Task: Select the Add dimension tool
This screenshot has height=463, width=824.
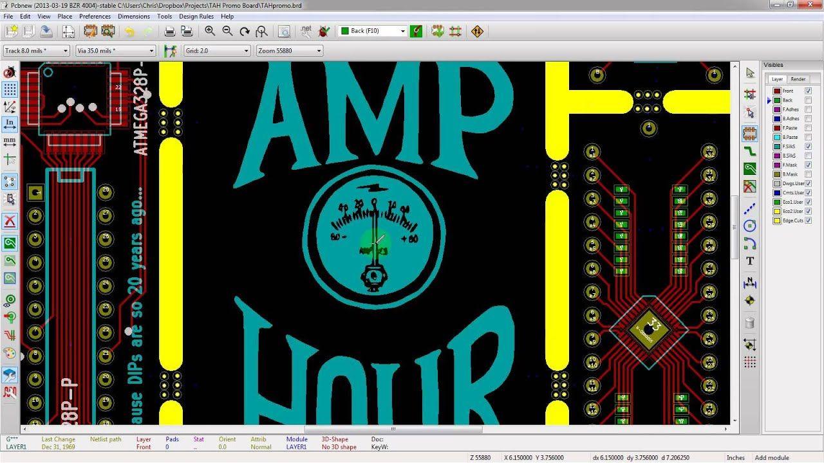Action: 750,283
